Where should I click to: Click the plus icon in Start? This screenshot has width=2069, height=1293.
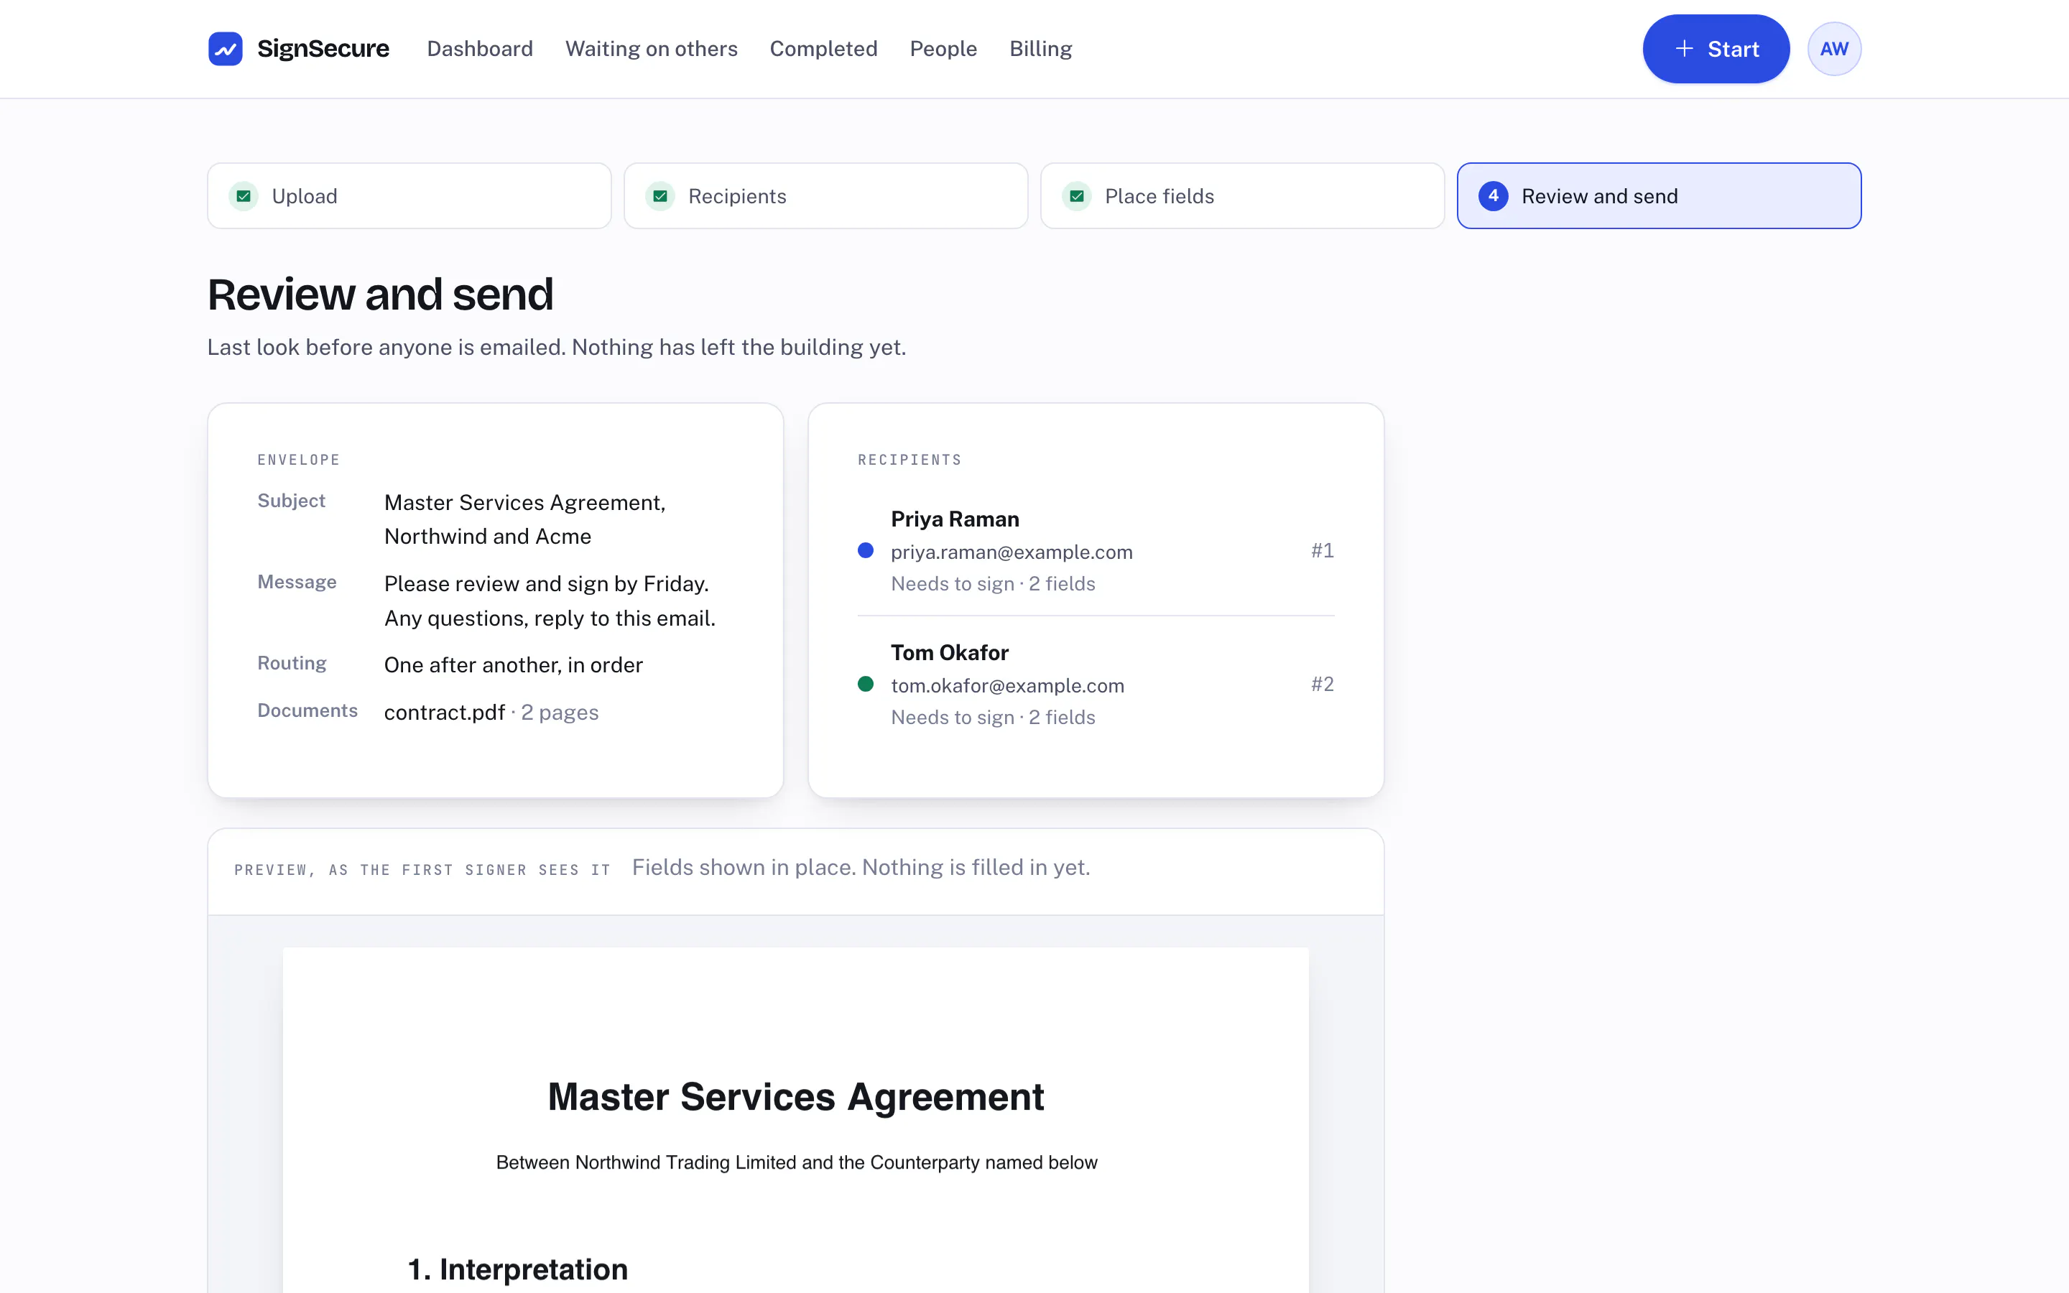[1683, 49]
